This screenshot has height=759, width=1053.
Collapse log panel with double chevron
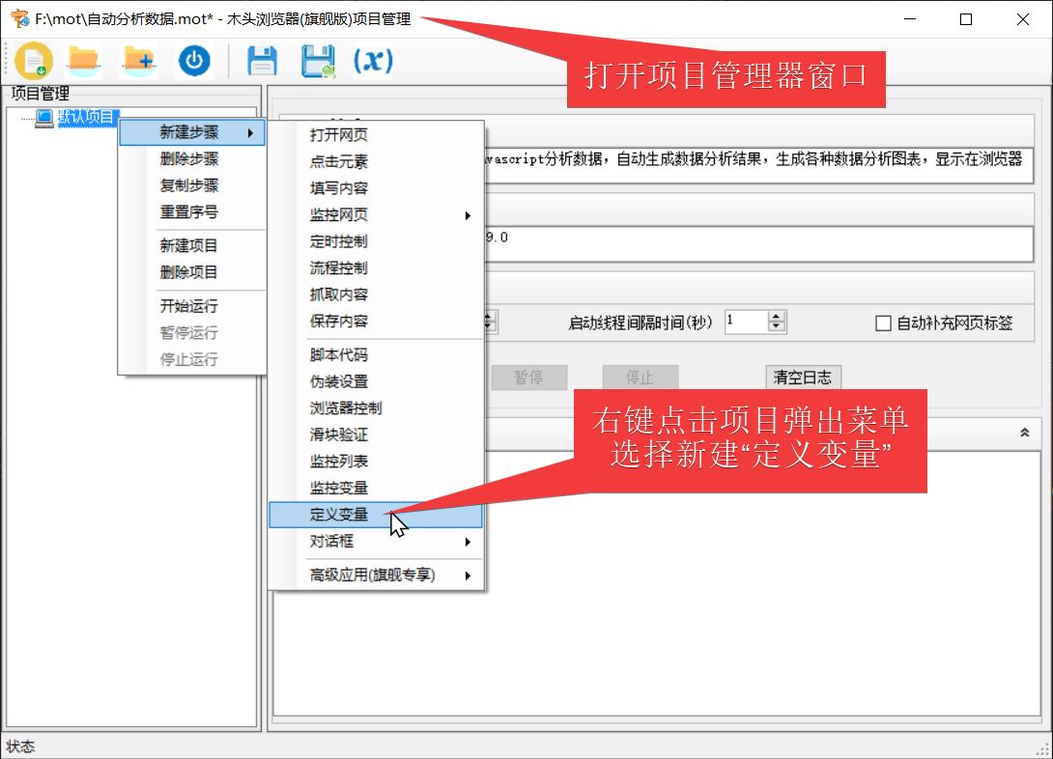pos(1025,433)
